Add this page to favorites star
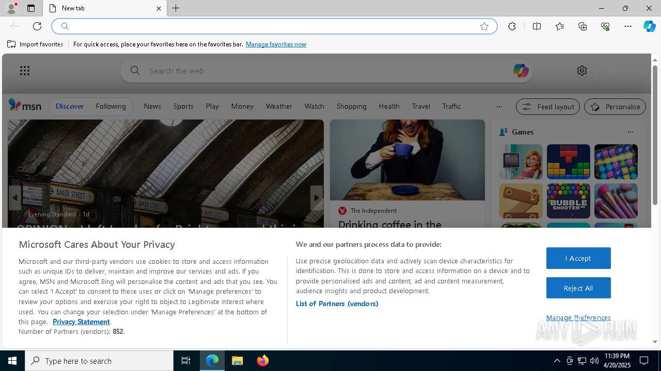The image size is (661, 371). 484,26
